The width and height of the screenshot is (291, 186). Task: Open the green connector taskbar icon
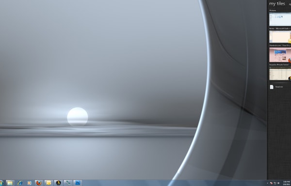(x=68, y=183)
